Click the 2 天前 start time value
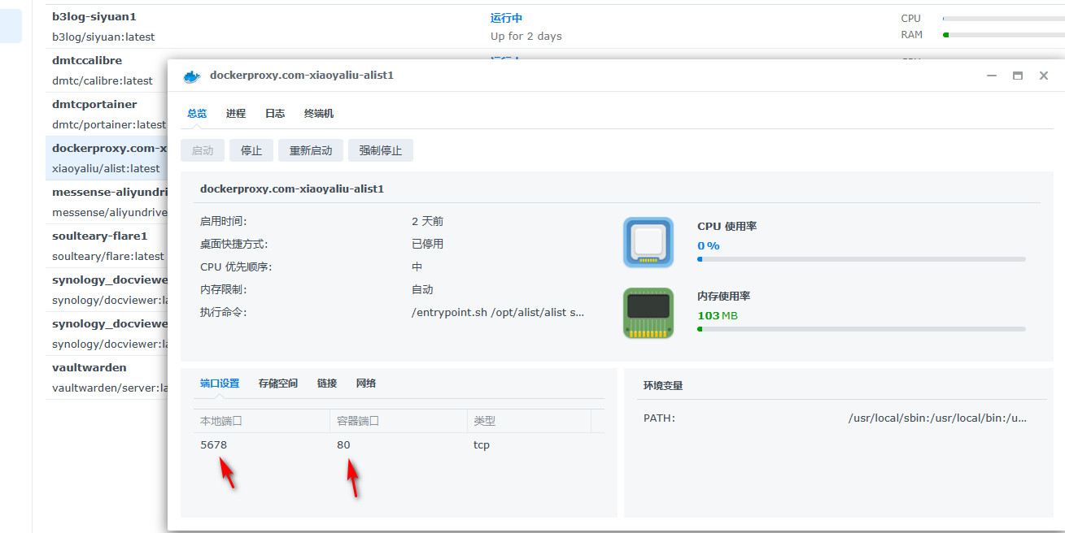Image resolution: width=1065 pixels, height=533 pixels. pyautogui.click(x=428, y=221)
